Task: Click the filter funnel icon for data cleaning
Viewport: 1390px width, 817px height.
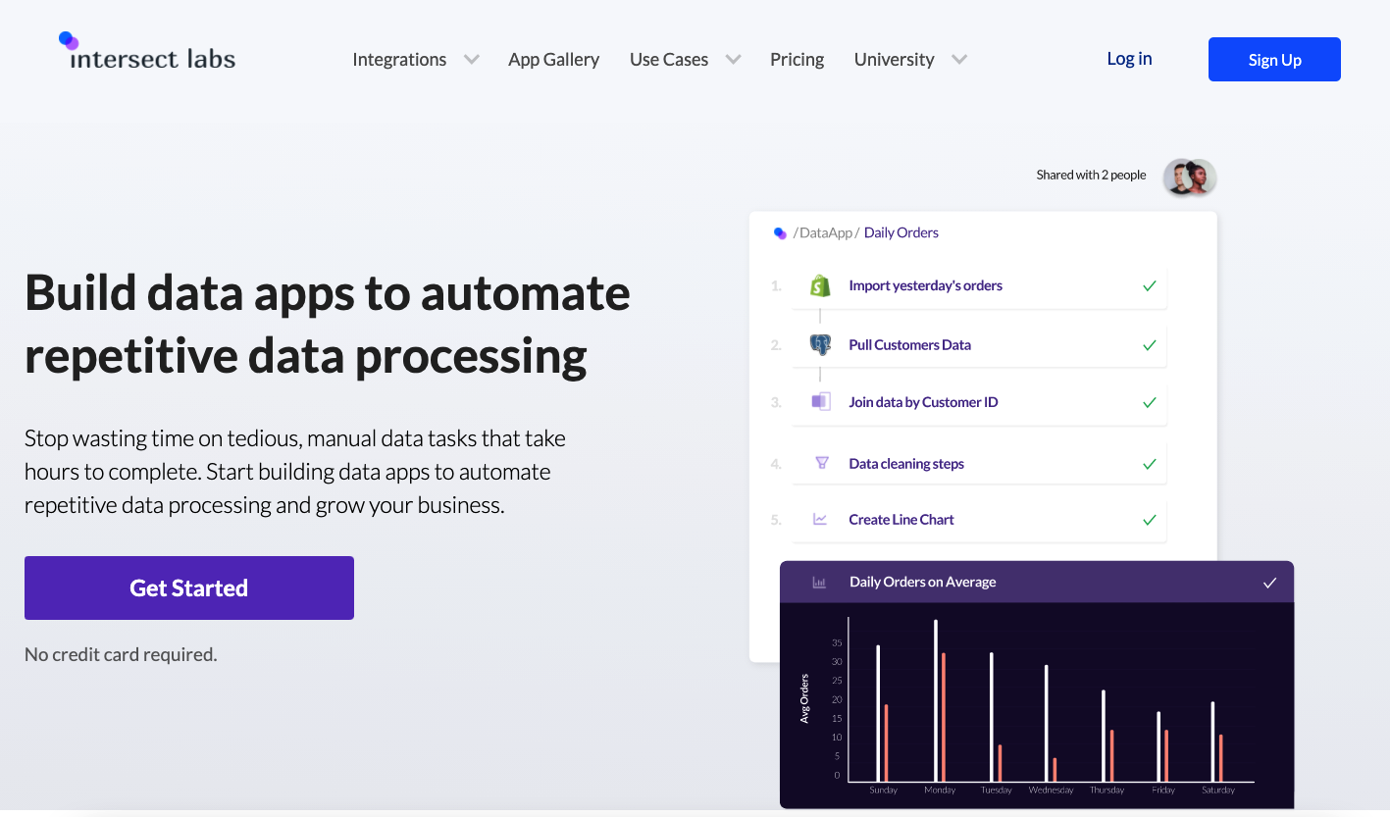Action: coord(822,463)
